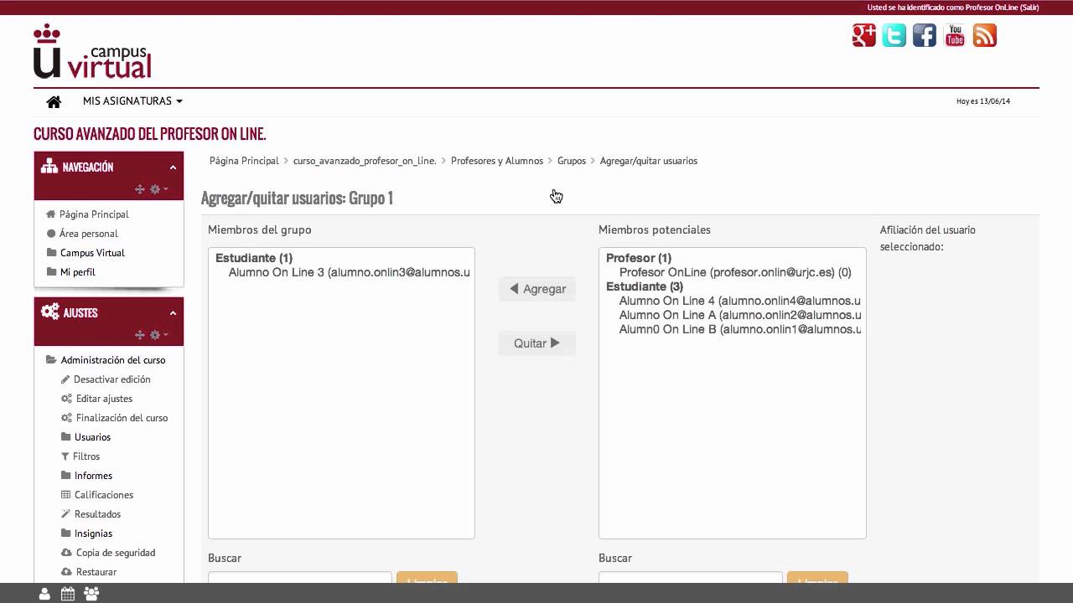
Task: Click the Salir logout link
Action: pyautogui.click(x=1029, y=8)
